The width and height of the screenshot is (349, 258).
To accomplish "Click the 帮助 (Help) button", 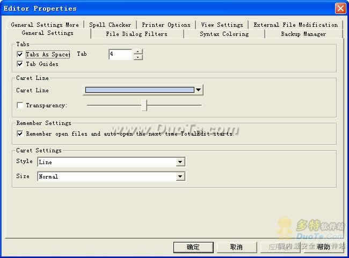I will 323,247.
